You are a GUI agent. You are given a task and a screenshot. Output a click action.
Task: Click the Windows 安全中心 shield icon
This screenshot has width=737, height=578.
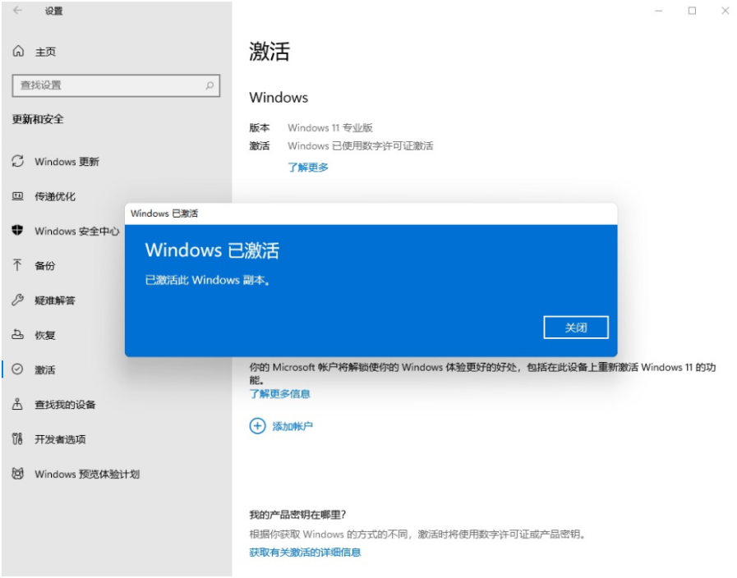[18, 230]
